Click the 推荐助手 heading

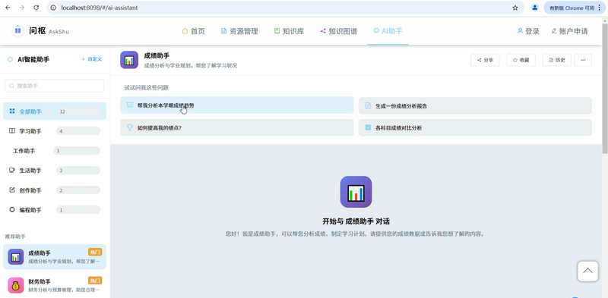click(15, 236)
